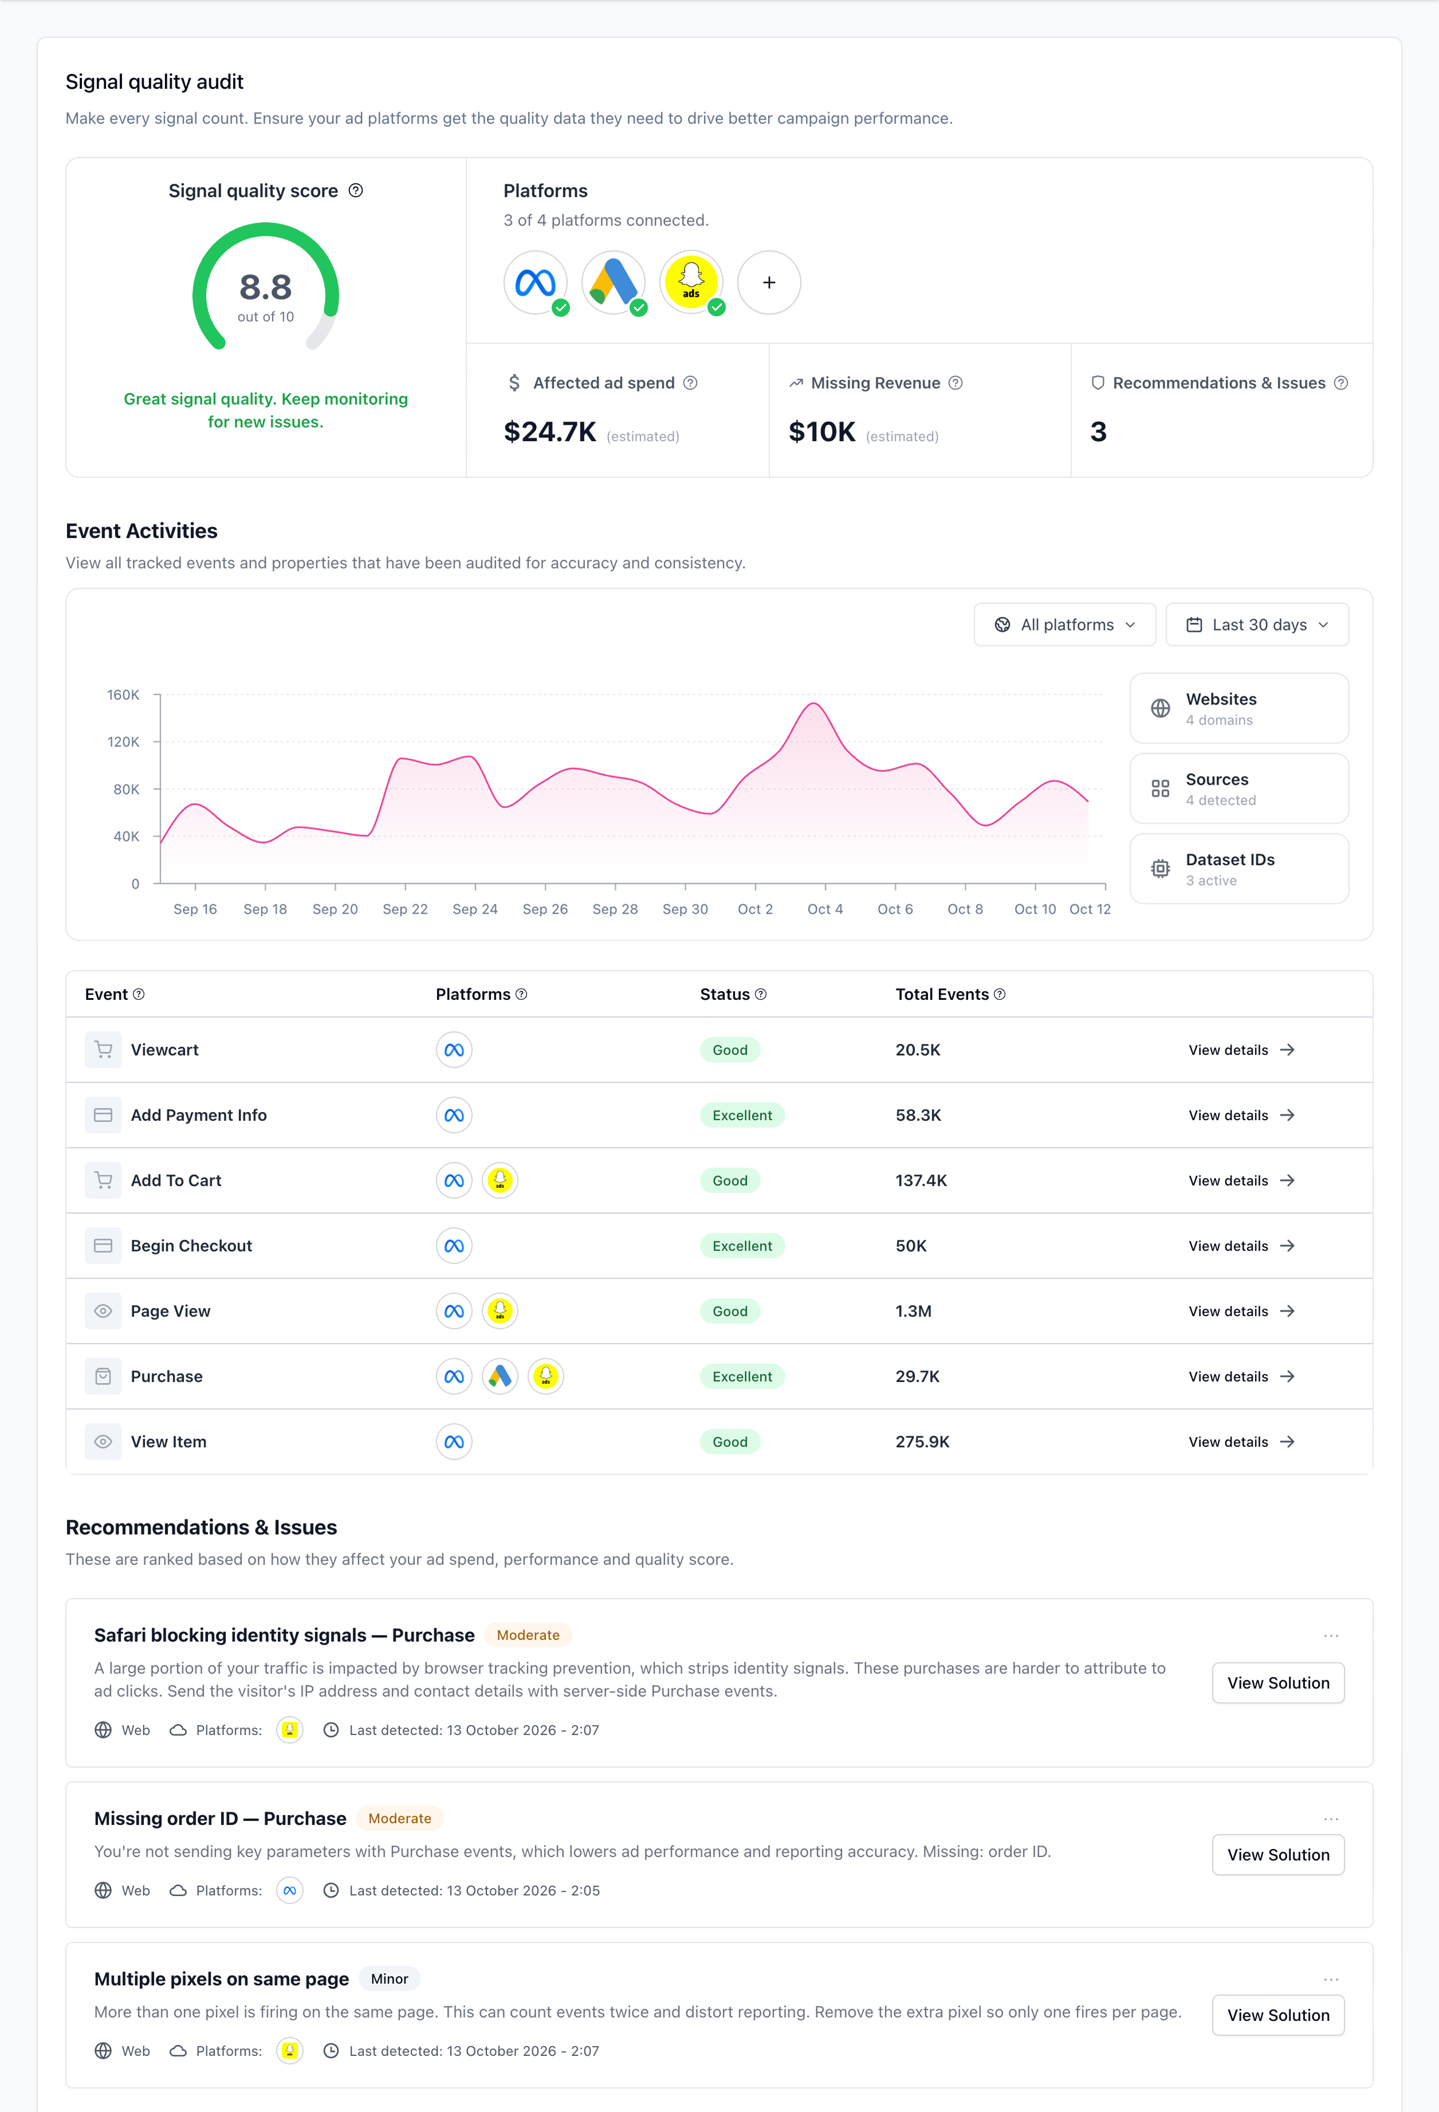Image resolution: width=1439 pixels, height=2112 pixels.
Task: View details for Add Payment Info event
Action: pyautogui.click(x=1241, y=1115)
